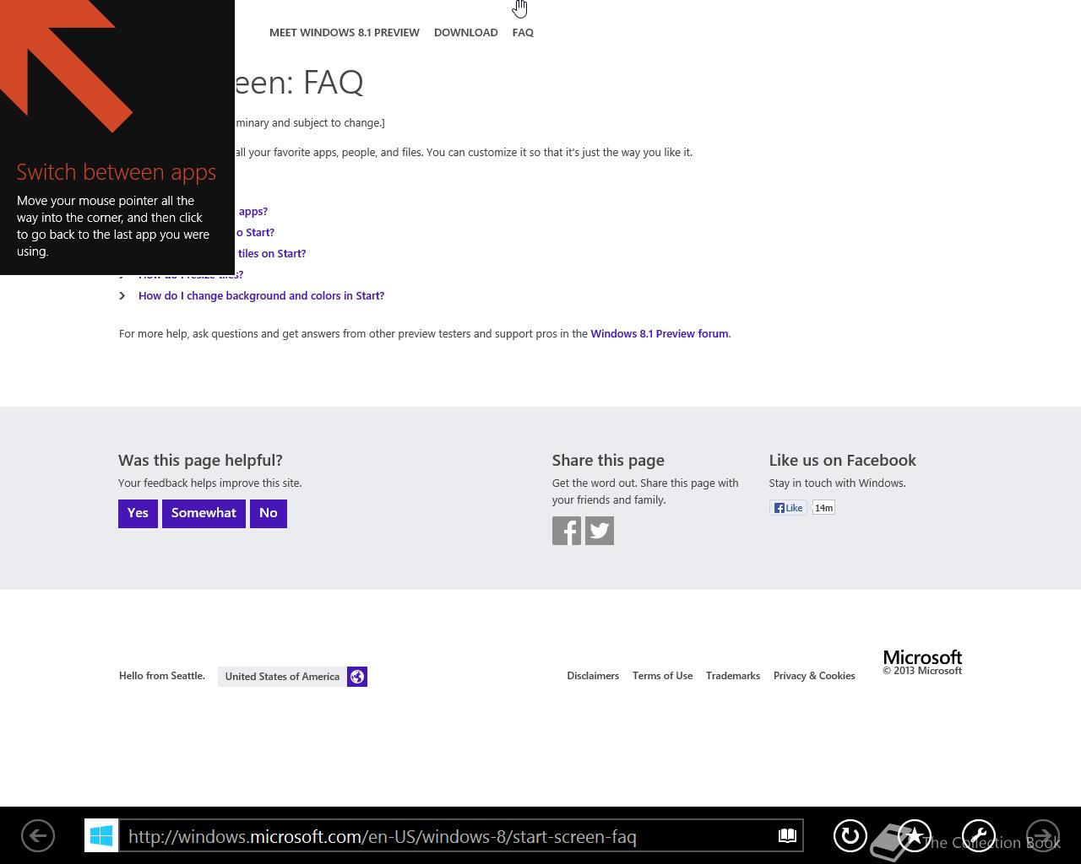The image size is (1081, 864).
Task: Click the 'Was this page helpful?' heading
Action: (x=200, y=460)
